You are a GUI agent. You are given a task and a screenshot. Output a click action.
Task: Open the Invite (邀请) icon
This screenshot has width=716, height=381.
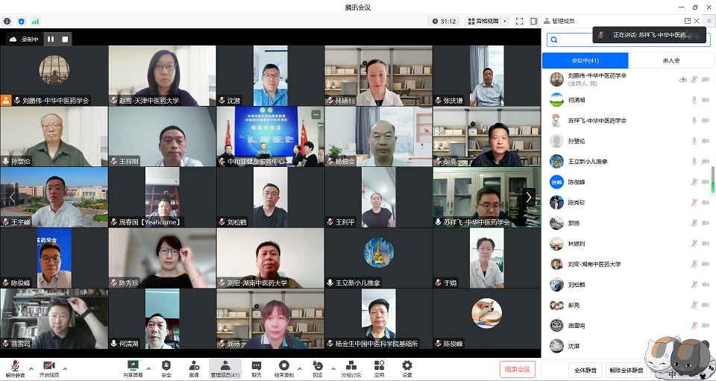pyautogui.click(x=194, y=368)
